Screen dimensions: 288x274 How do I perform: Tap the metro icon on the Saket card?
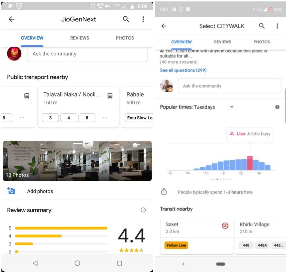(x=225, y=226)
